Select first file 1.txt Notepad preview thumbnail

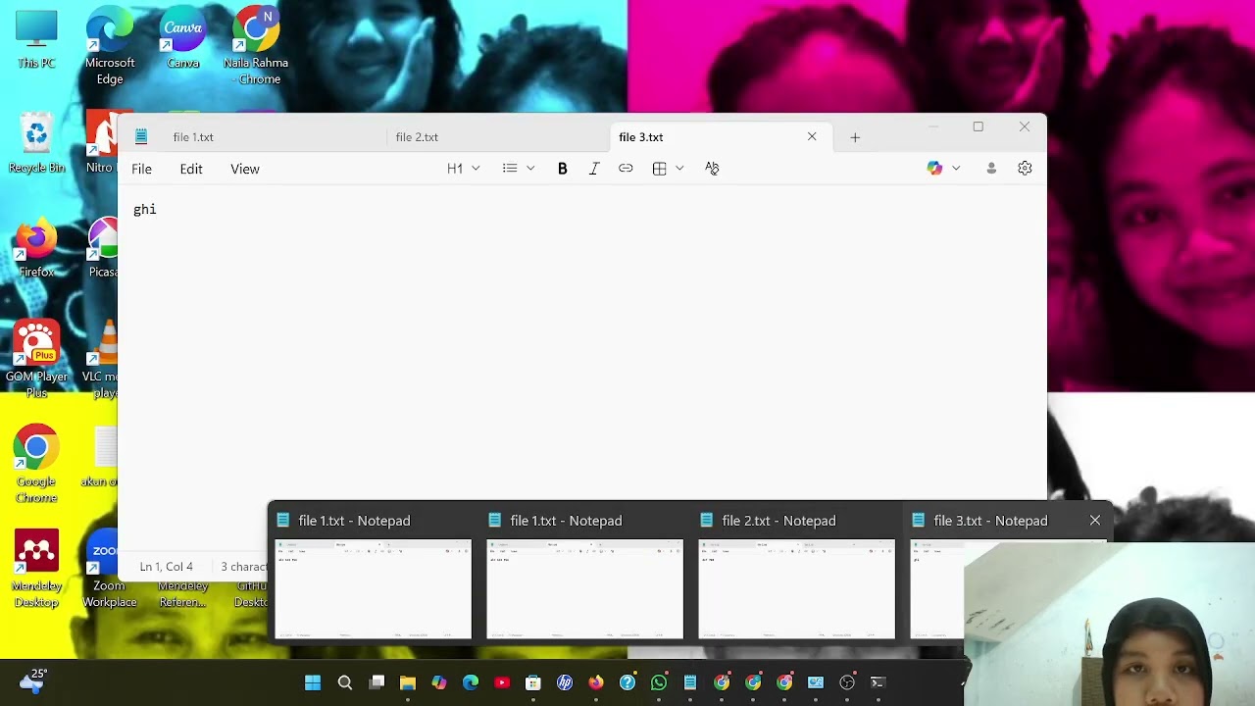(x=373, y=588)
